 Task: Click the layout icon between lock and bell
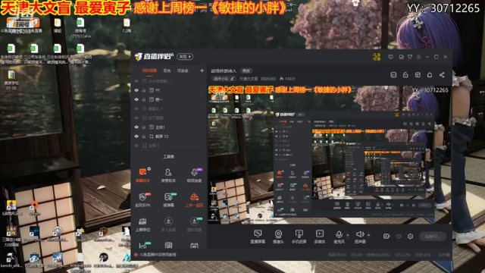(x=418, y=75)
